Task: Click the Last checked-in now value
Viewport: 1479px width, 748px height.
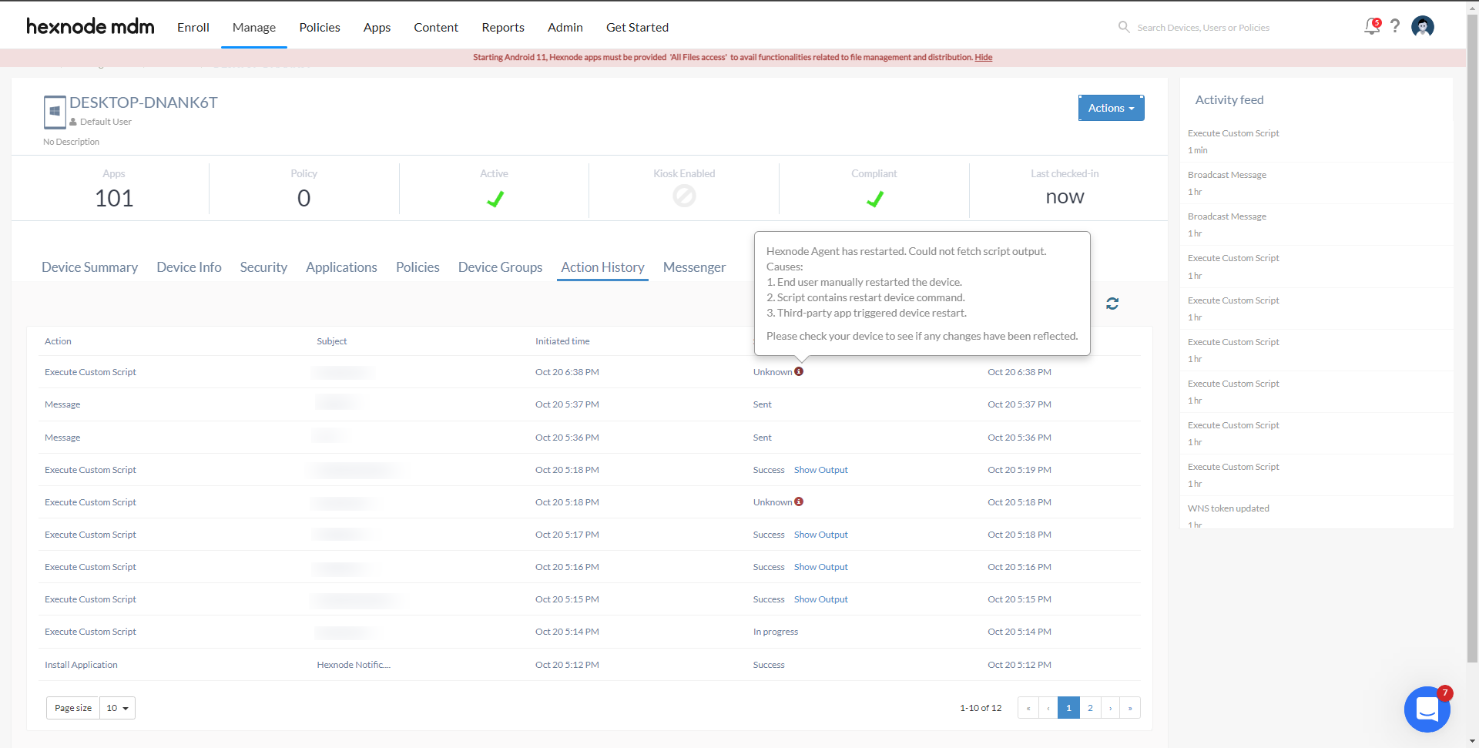Action: click(1065, 197)
